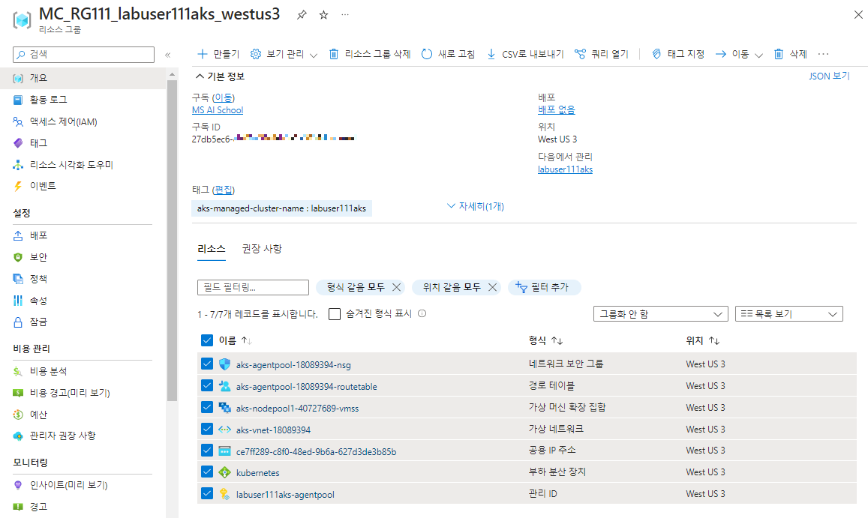Remove the 형식 같음 모두 filter
The height and width of the screenshot is (518, 868).
[x=396, y=286]
